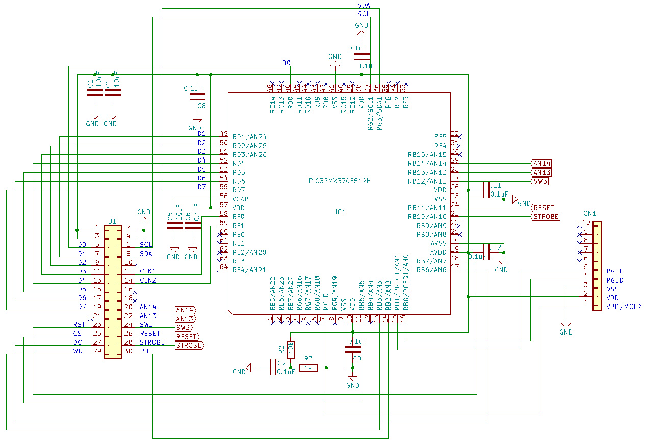Select the AN14 label next to RB14
The image size is (645, 443).
coord(541,163)
